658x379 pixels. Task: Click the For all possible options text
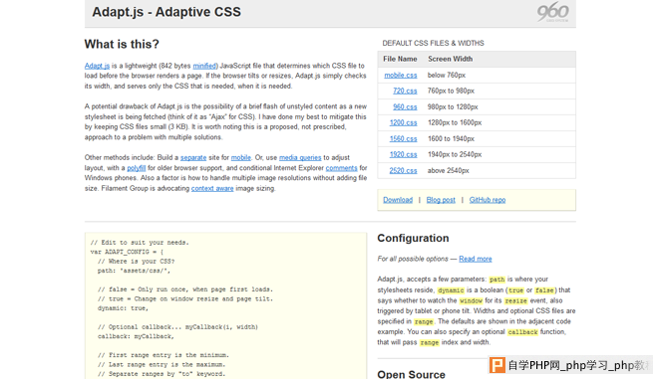coord(413,259)
